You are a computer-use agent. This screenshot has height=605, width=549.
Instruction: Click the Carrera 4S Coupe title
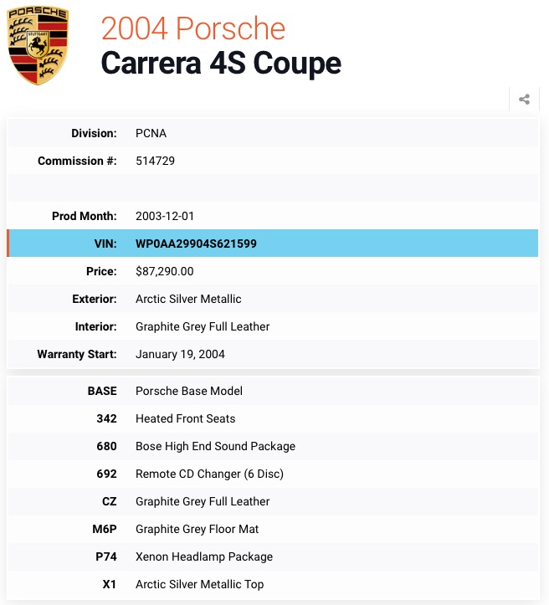click(x=221, y=63)
